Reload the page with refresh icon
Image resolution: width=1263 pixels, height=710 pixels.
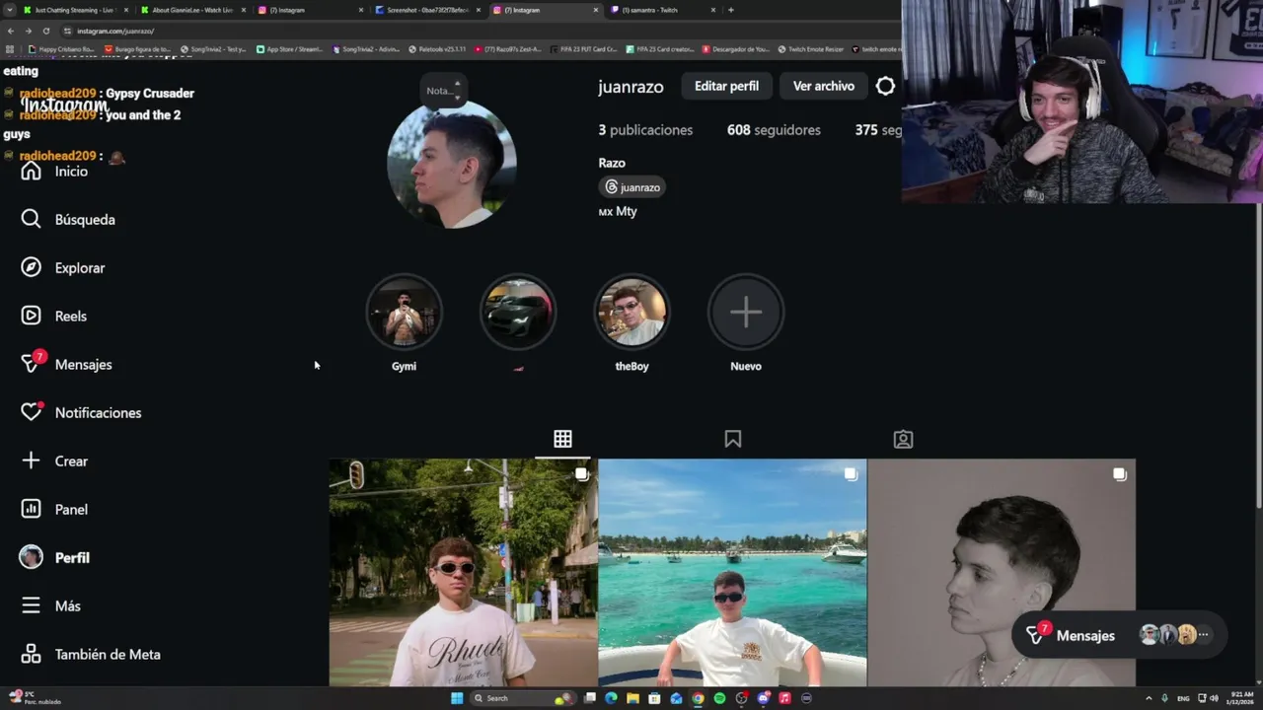45,31
